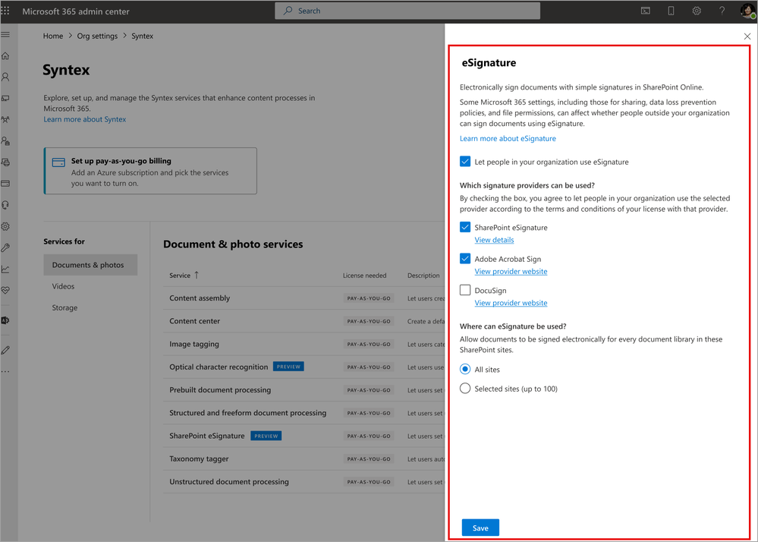The width and height of the screenshot is (758, 542).
Task: Click the Search input field
Action: pos(407,11)
